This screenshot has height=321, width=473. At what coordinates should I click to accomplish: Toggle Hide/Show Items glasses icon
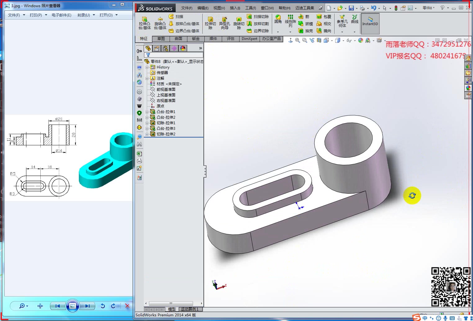[349, 40]
